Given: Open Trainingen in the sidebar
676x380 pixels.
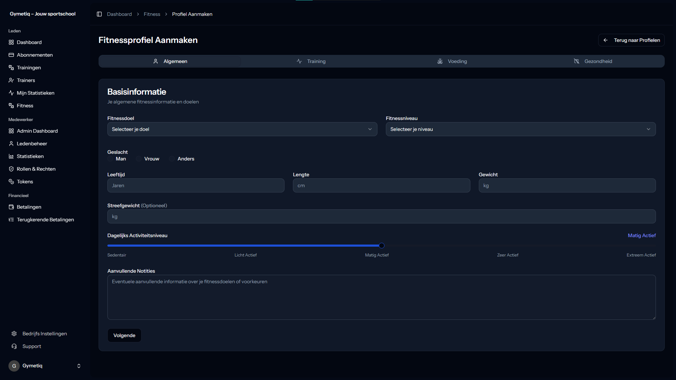Looking at the screenshot, I should pos(45,68).
